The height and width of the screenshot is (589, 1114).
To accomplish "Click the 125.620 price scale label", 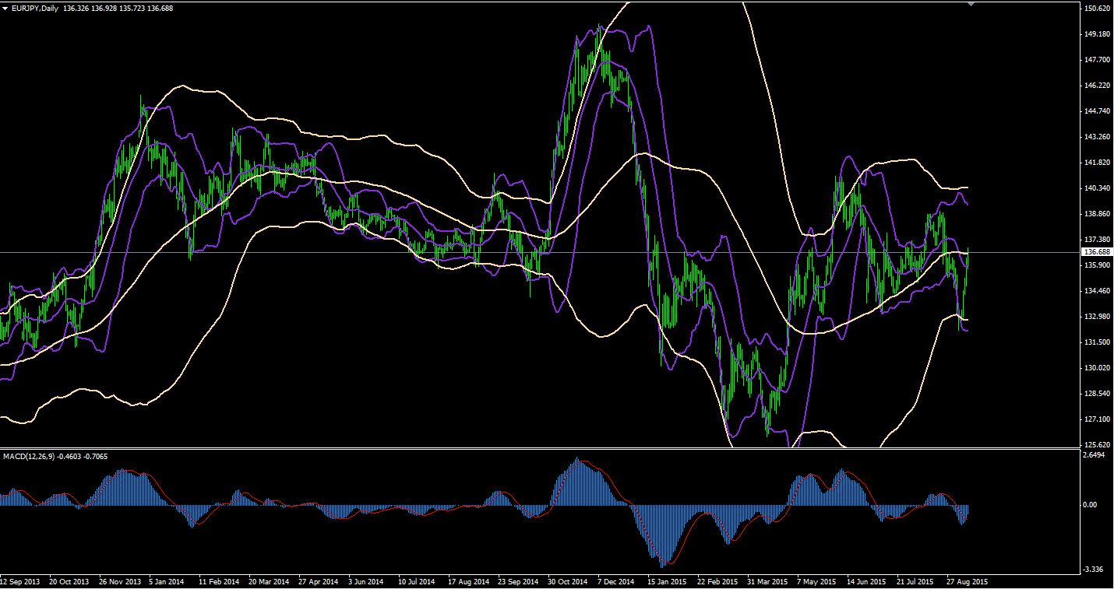I will [x=1096, y=445].
